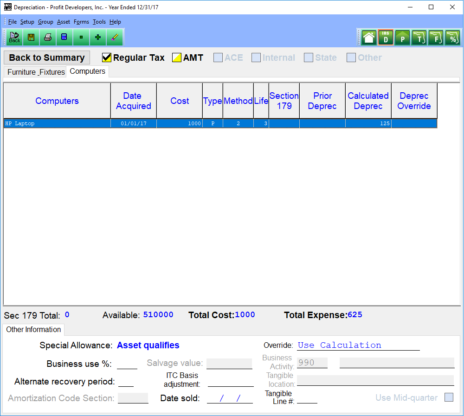Click the Tangible Line # field
Screen dimensions: 464x416
point(307,398)
